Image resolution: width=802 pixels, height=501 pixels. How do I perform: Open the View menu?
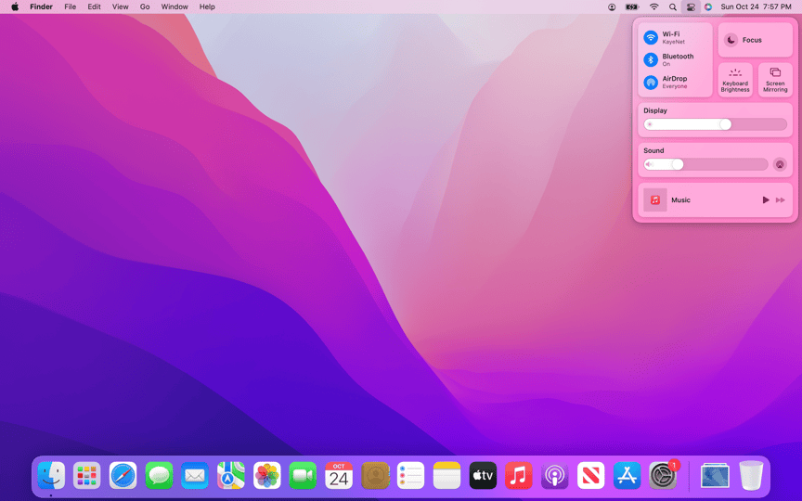click(x=120, y=6)
